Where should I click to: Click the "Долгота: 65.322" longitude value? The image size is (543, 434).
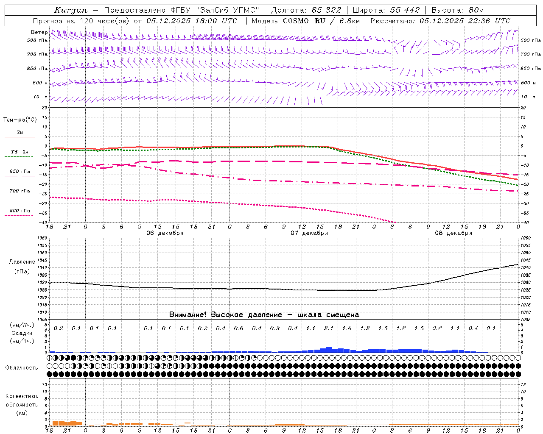306,10
